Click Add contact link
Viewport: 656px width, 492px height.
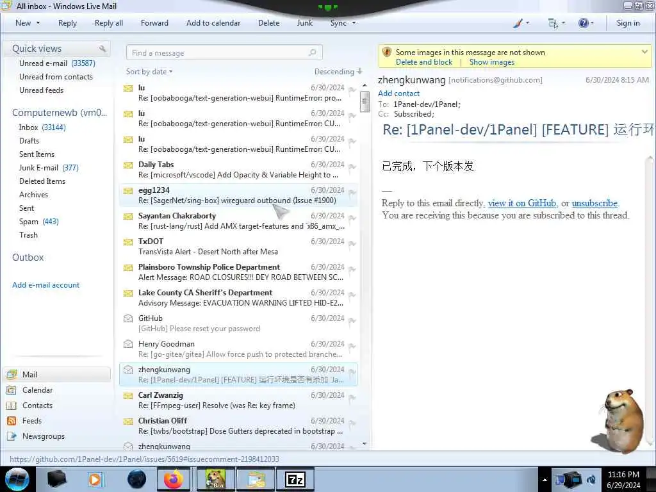click(x=398, y=94)
